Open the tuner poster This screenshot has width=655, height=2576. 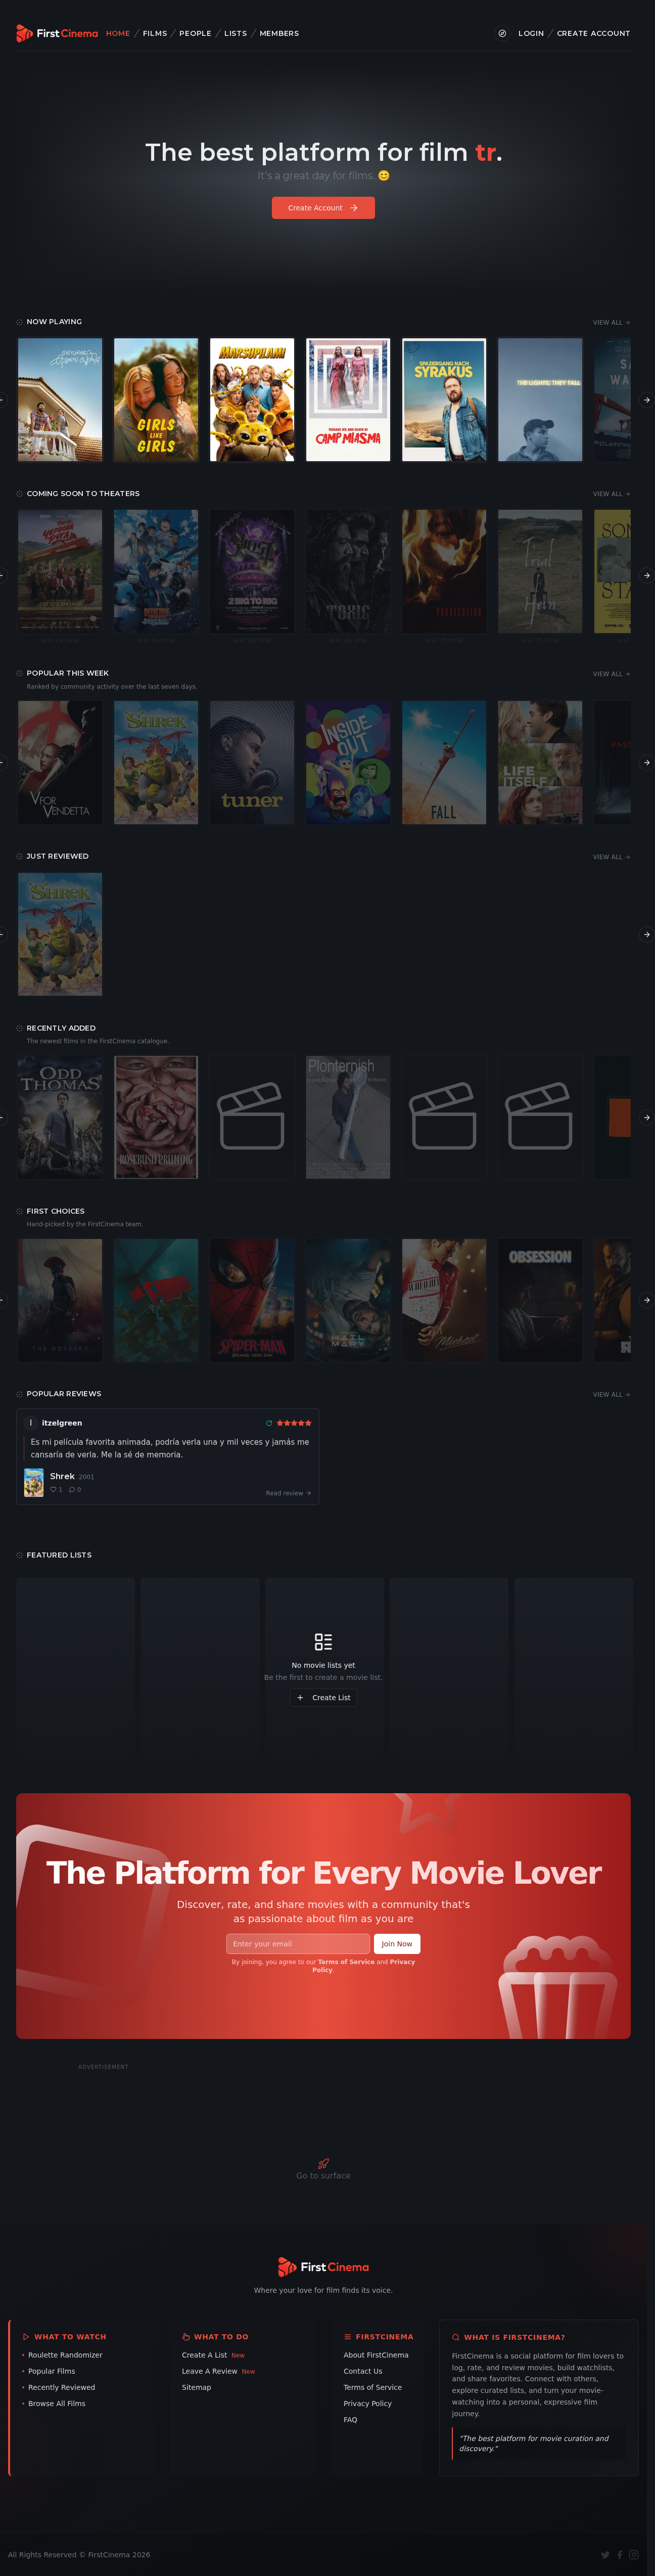(x=252, y=763)
